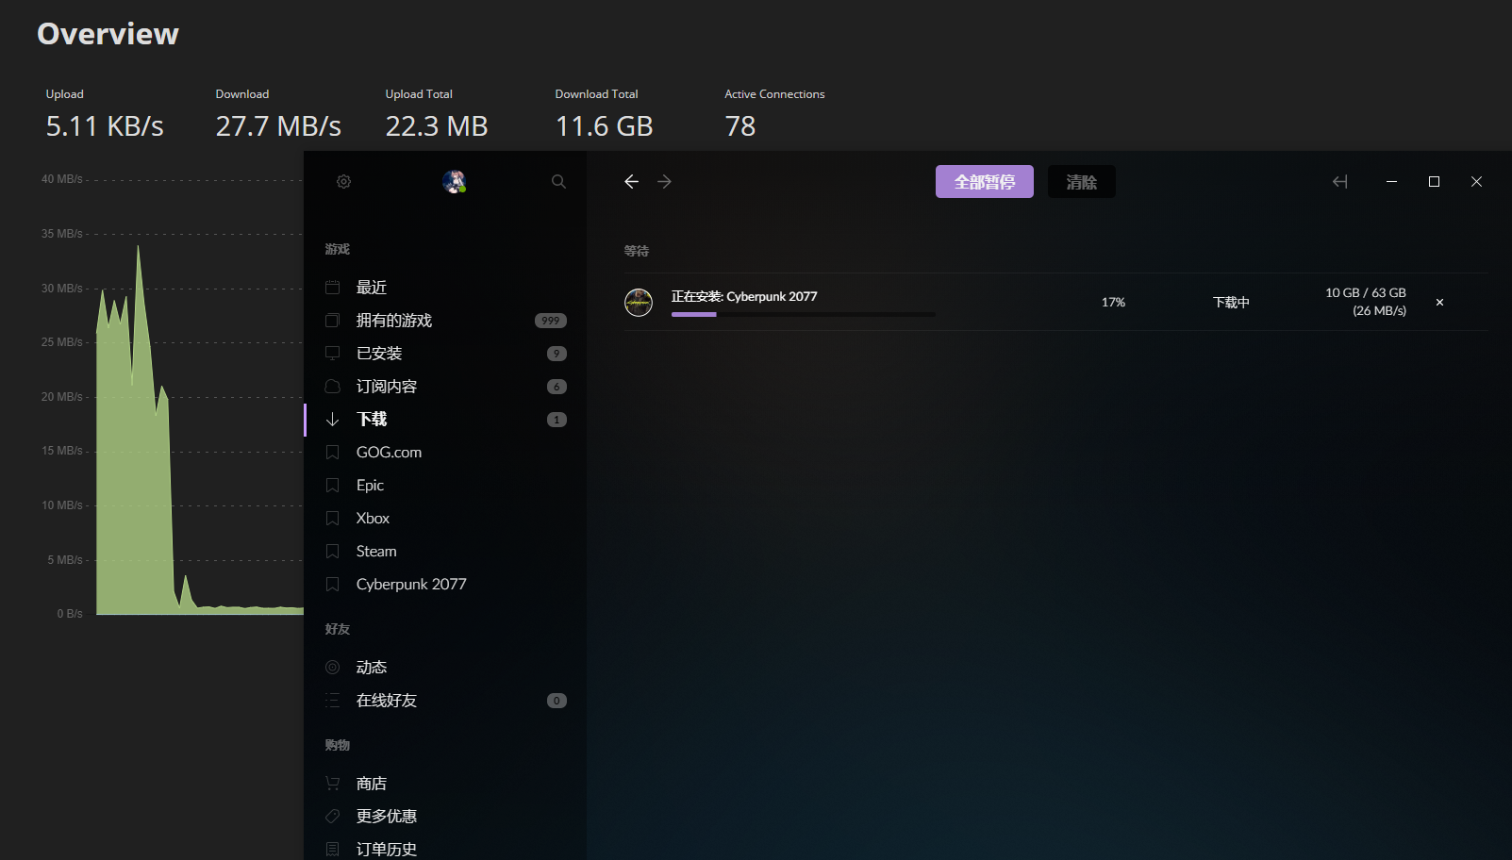Screen dimensions: 1512x860
Task: Click the bookmark icon beside Steam
Action: [332, 551]
